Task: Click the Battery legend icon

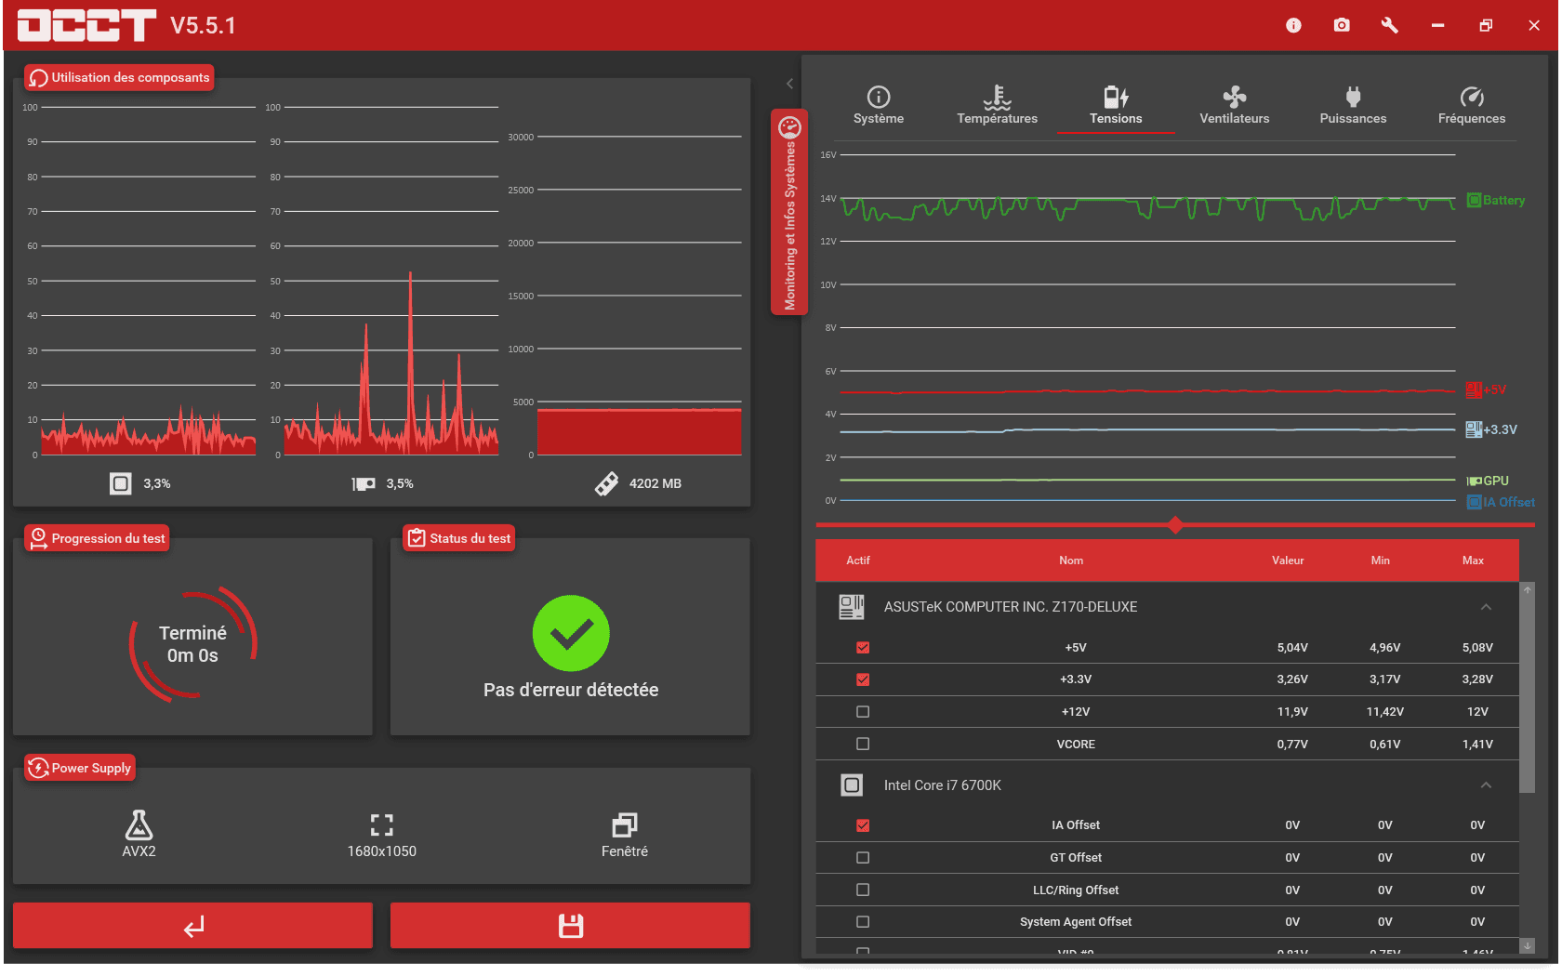Action: click(1474, 200)
